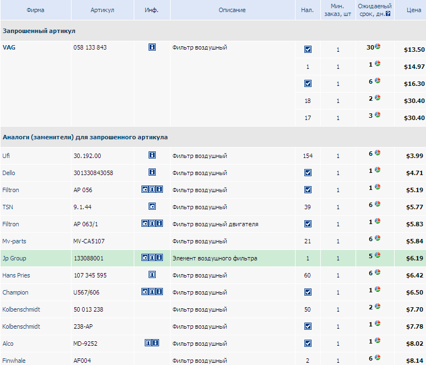Image resolution: width=426 pixels, height=365 pixels.
Task: Open the delivery pie chart in the TSN row
Action: coord(378,204)
